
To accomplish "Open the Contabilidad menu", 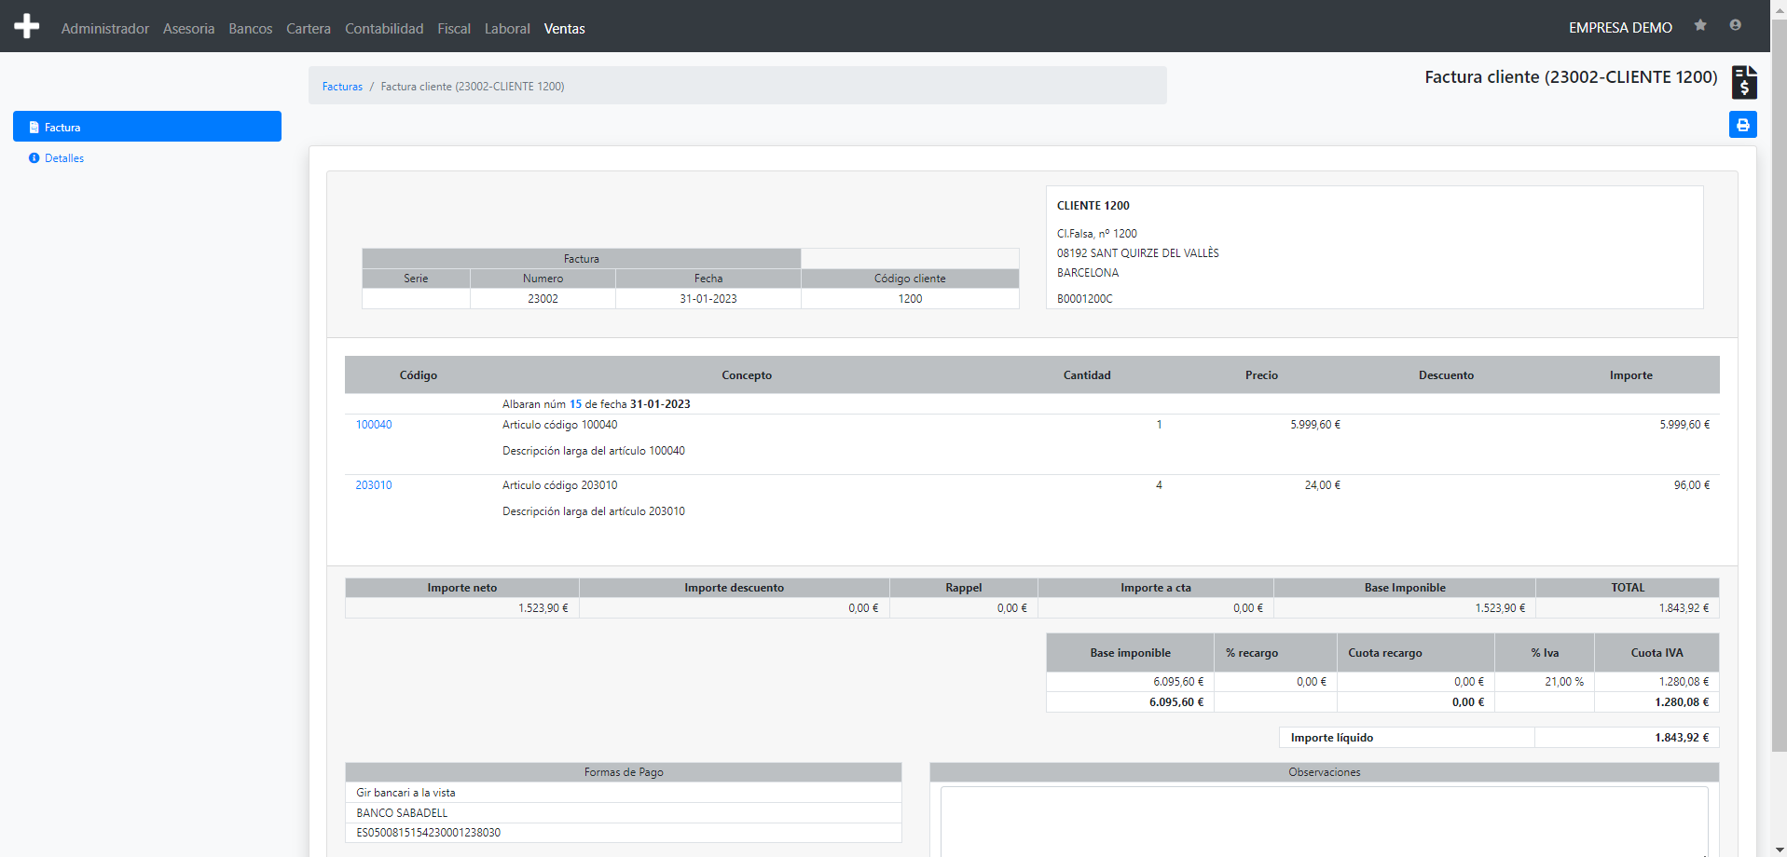I will [384, 29].
